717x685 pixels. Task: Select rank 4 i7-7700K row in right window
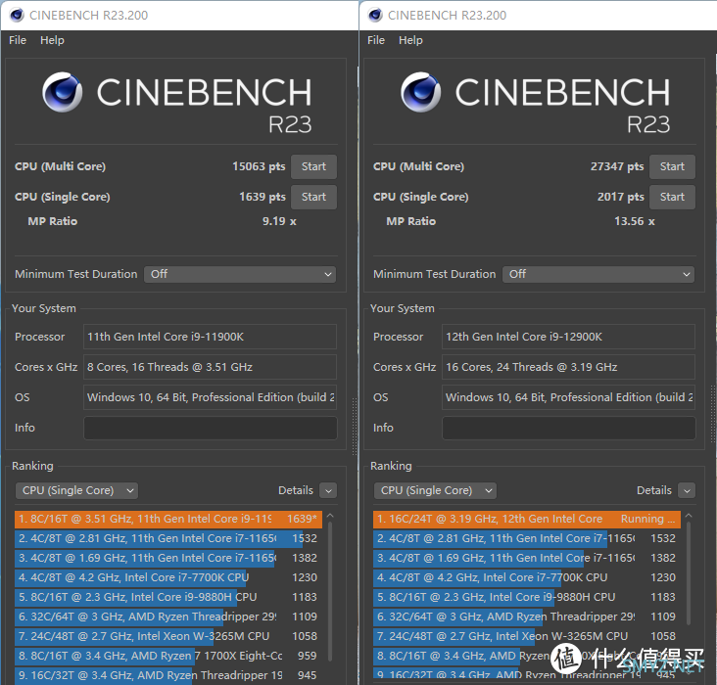527,578
